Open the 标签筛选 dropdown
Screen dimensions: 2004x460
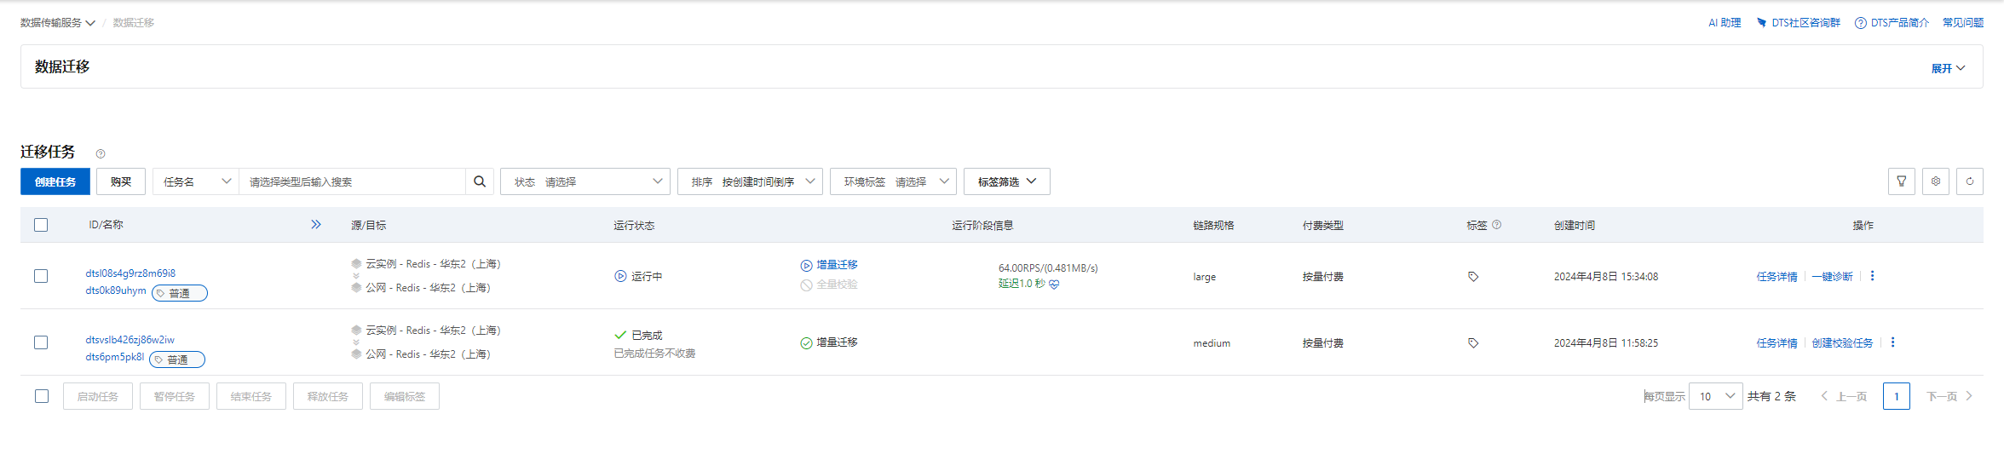pos(1007,181)
